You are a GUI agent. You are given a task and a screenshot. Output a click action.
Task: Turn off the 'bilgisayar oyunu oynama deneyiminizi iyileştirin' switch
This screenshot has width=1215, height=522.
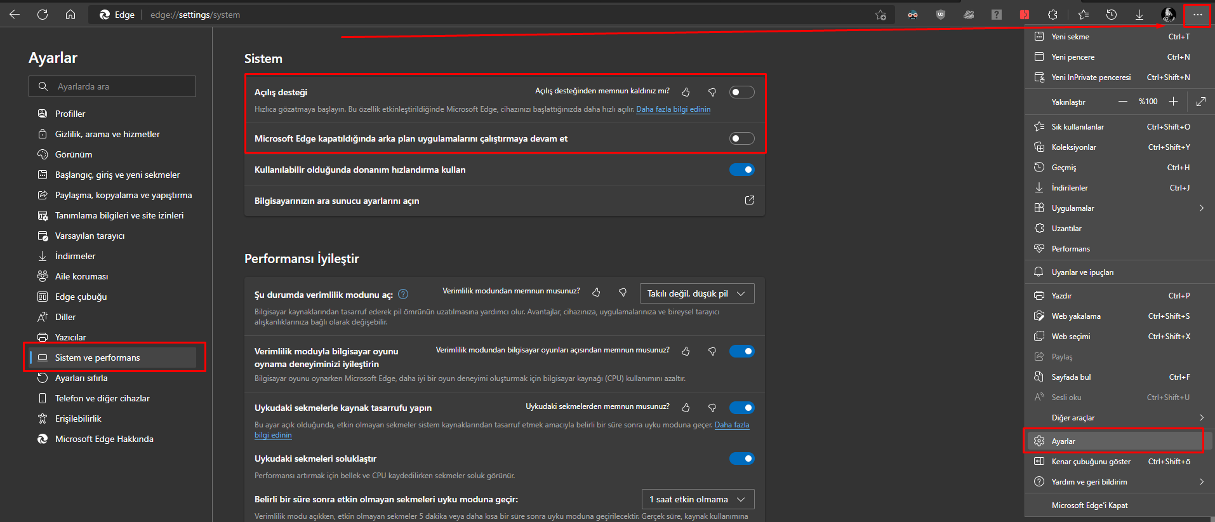click(x=741, y=351)
